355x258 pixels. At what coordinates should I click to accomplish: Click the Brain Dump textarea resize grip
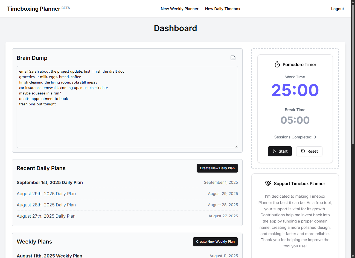[236, 146]
